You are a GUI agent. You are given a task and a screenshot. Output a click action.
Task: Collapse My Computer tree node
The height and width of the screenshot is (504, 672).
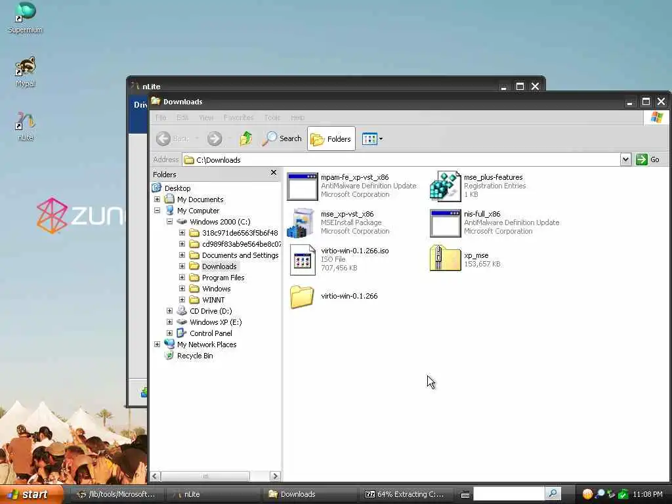tap(157, 211)
